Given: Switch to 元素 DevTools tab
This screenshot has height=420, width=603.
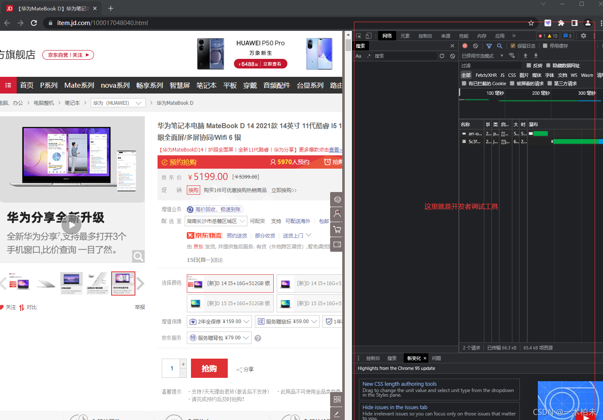Looking at the screenshot, I should [x=405, y=36].
